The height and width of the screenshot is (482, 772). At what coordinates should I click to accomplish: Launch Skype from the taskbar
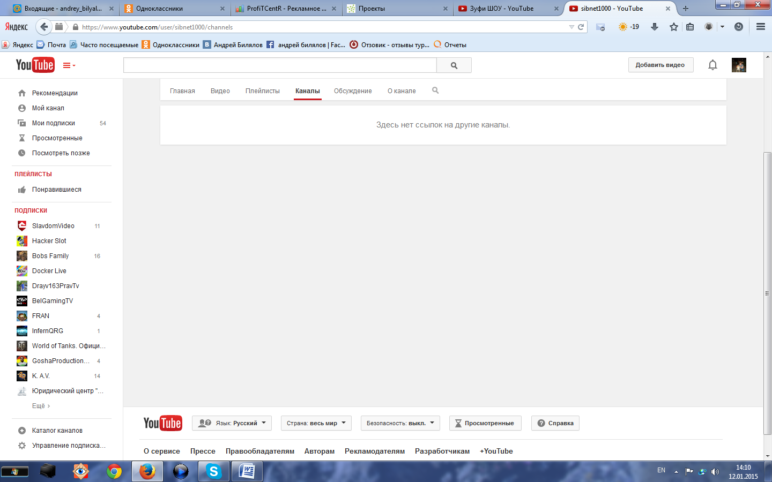[214, 471]
